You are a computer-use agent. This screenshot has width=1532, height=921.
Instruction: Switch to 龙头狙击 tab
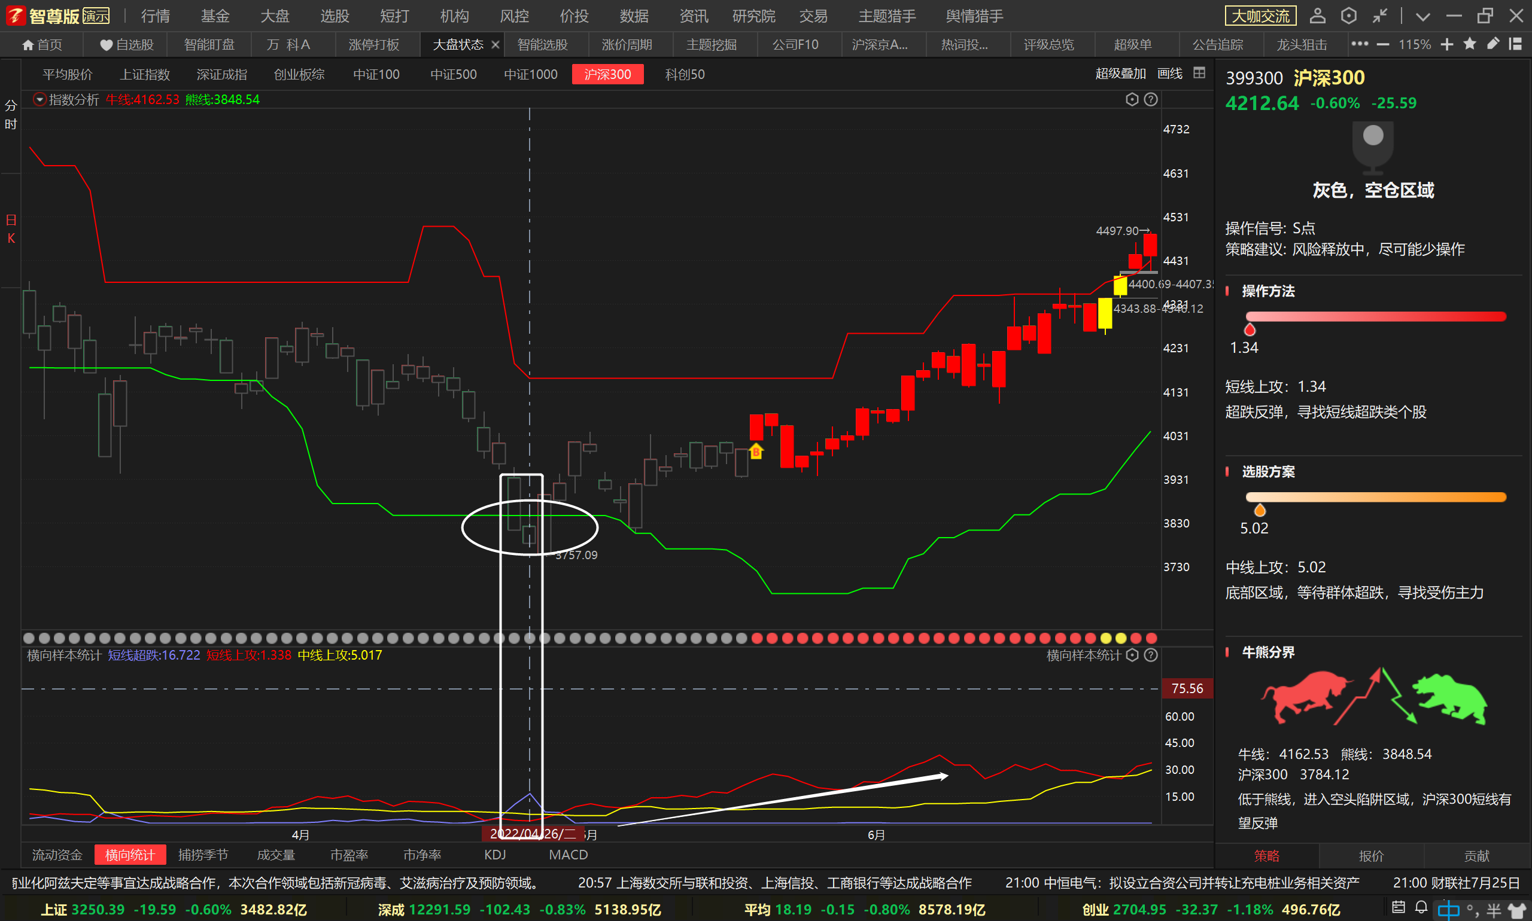[x=1302, y=45]
